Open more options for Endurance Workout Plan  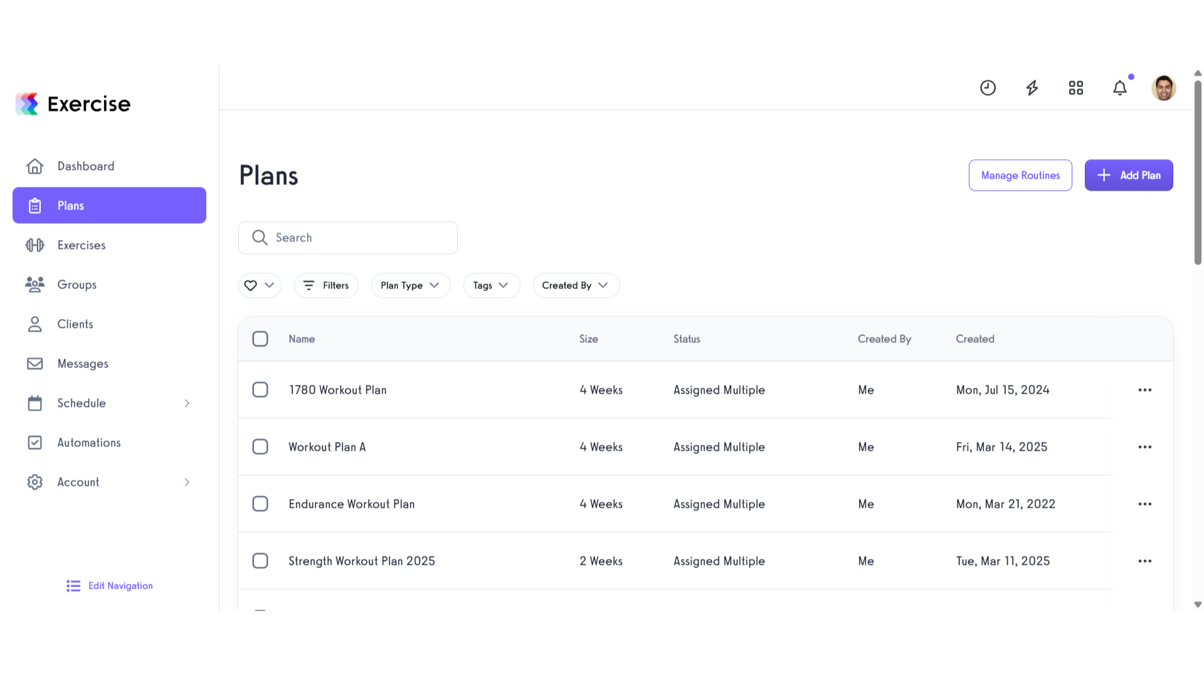[x=1145, y=504]
